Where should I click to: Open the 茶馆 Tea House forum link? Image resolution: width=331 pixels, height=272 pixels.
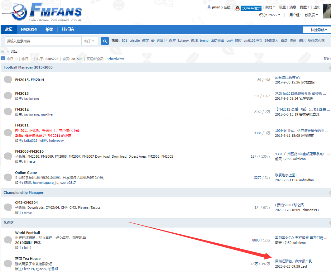(x=28, y=259)
